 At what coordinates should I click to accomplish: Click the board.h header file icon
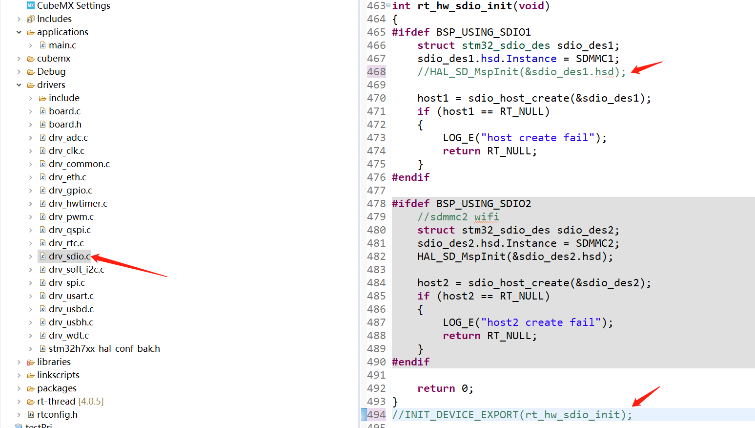(42, 125)
